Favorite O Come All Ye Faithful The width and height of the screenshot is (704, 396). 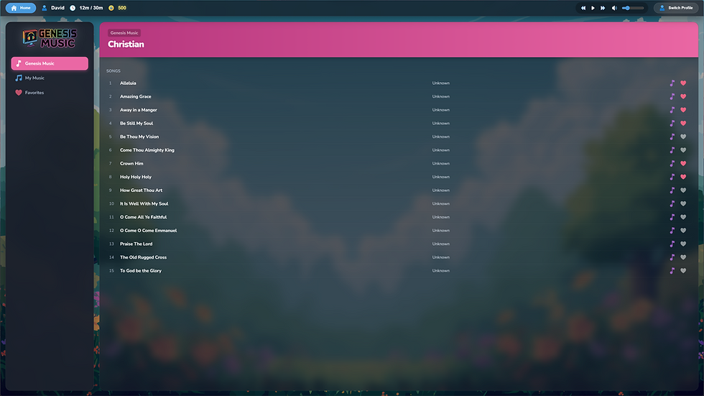[683, 217]
